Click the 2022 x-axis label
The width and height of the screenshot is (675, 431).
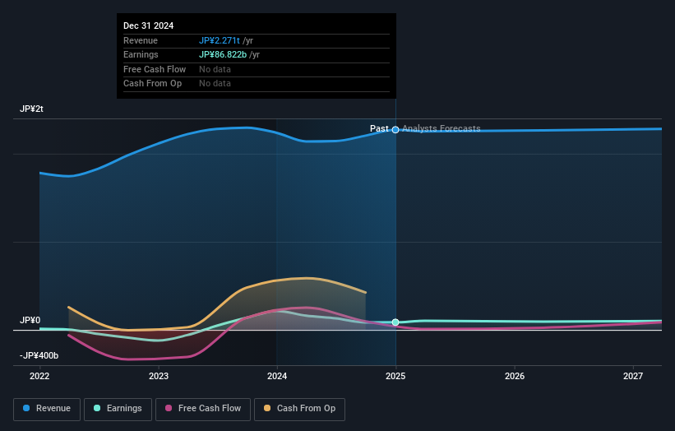(39, 376)
